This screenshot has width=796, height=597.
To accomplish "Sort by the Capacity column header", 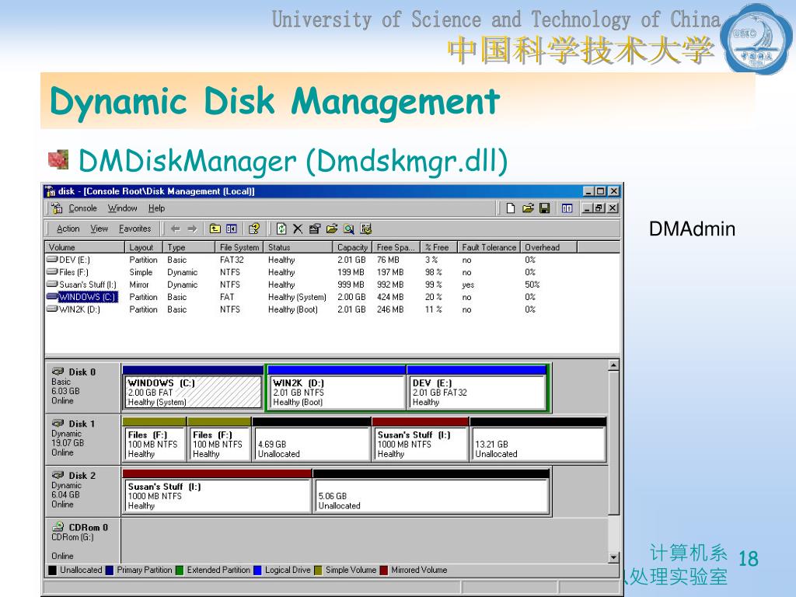I will pos(352,247).
